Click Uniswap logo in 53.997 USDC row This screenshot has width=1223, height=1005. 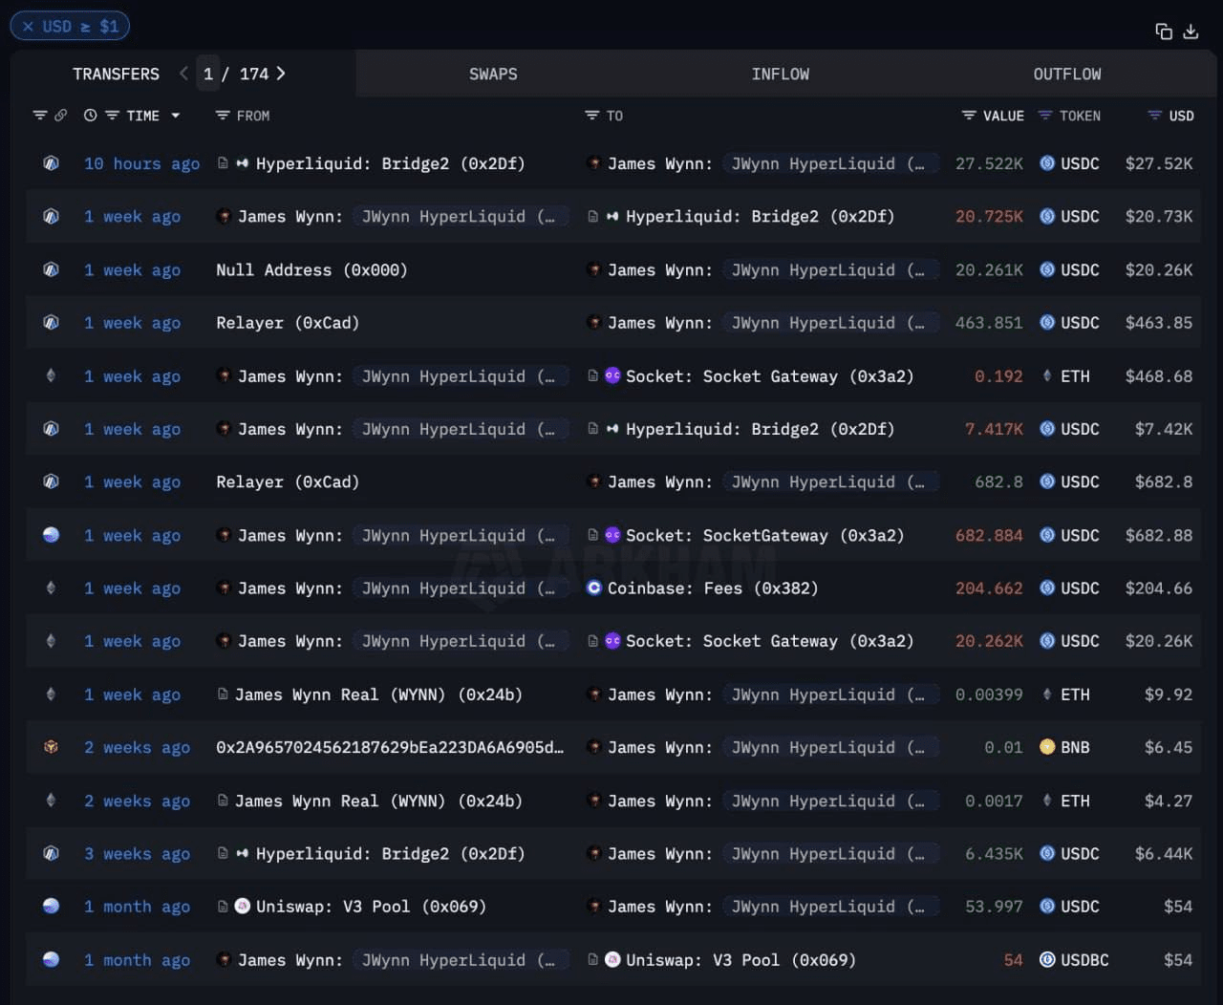point(243,906)
